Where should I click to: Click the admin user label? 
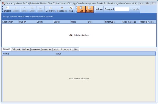point(99,9)
